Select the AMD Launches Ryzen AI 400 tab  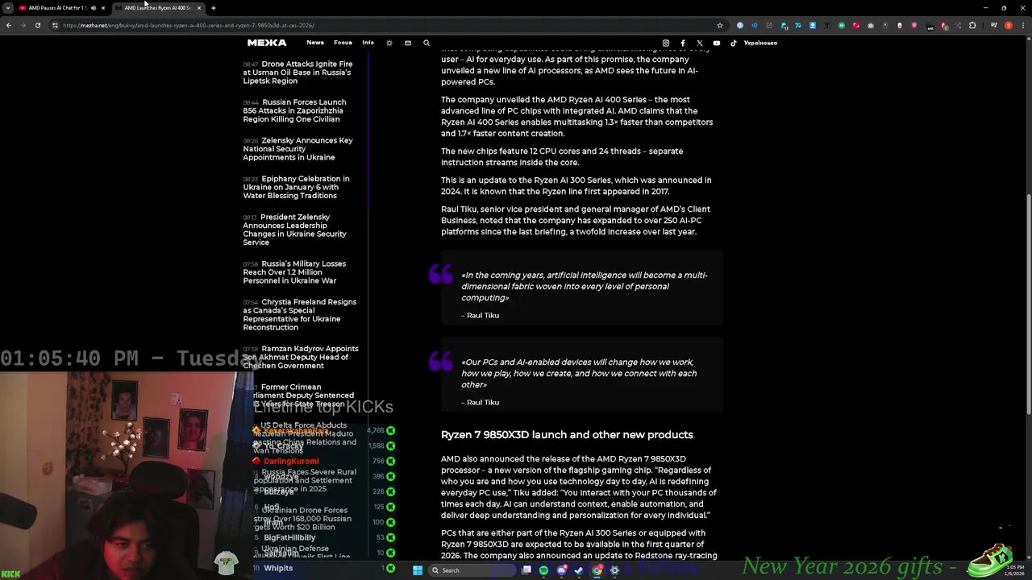156,8
